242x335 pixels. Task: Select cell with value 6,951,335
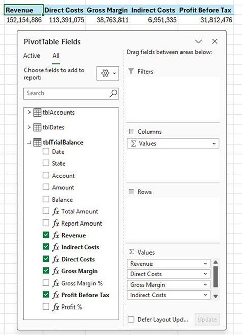coord(154,20)
